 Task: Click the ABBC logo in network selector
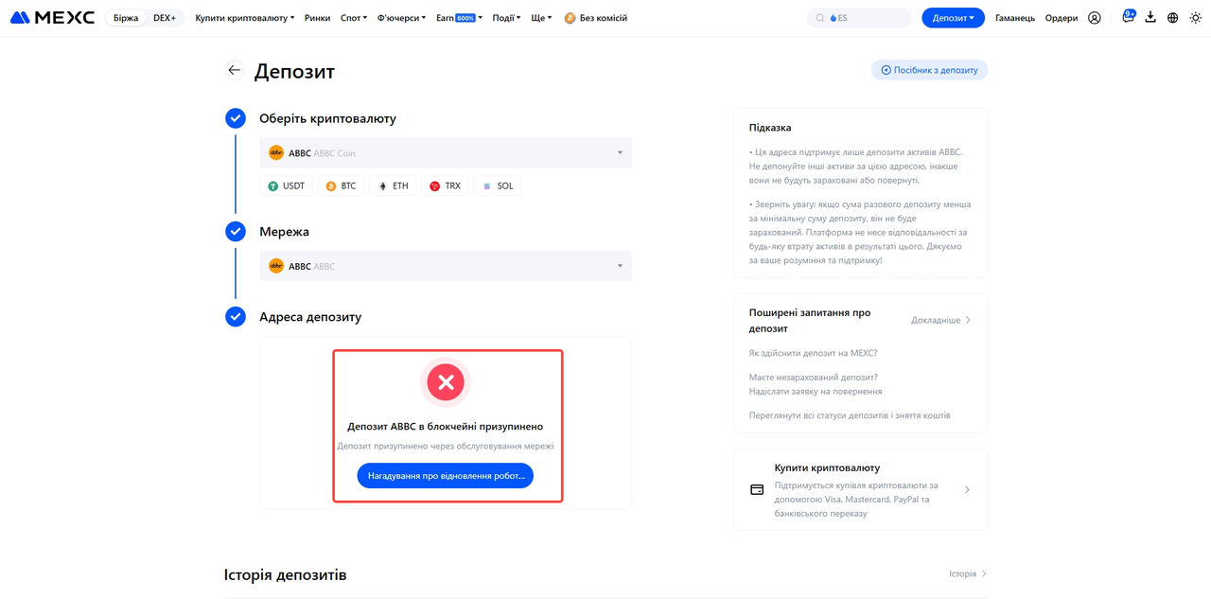click(276, 266)
